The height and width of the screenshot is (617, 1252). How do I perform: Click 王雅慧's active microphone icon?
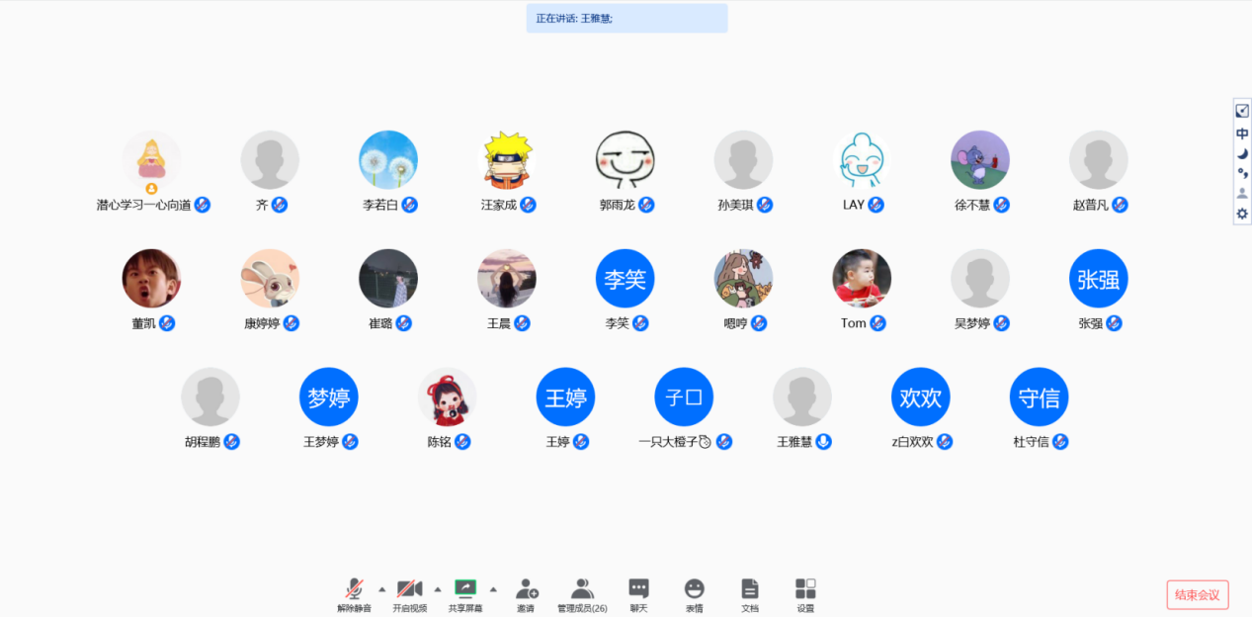[x=823, y=442]
